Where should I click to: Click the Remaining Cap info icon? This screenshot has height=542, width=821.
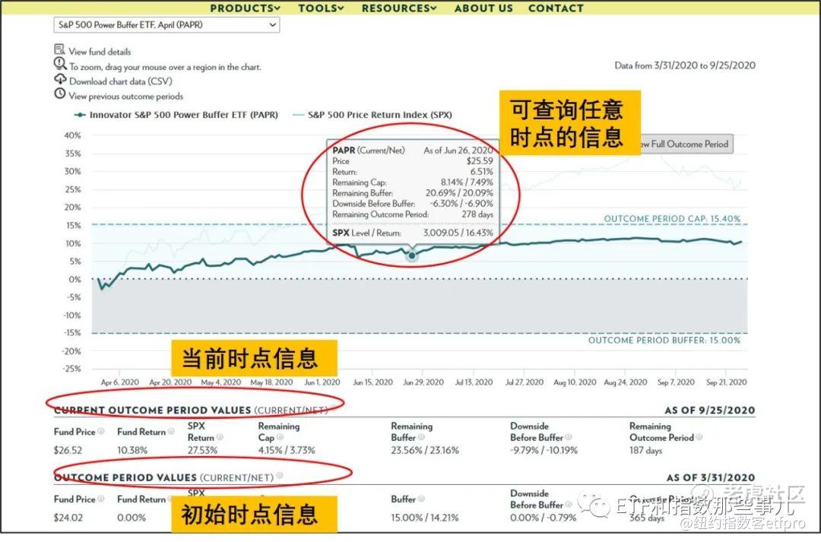pos(280,437)
